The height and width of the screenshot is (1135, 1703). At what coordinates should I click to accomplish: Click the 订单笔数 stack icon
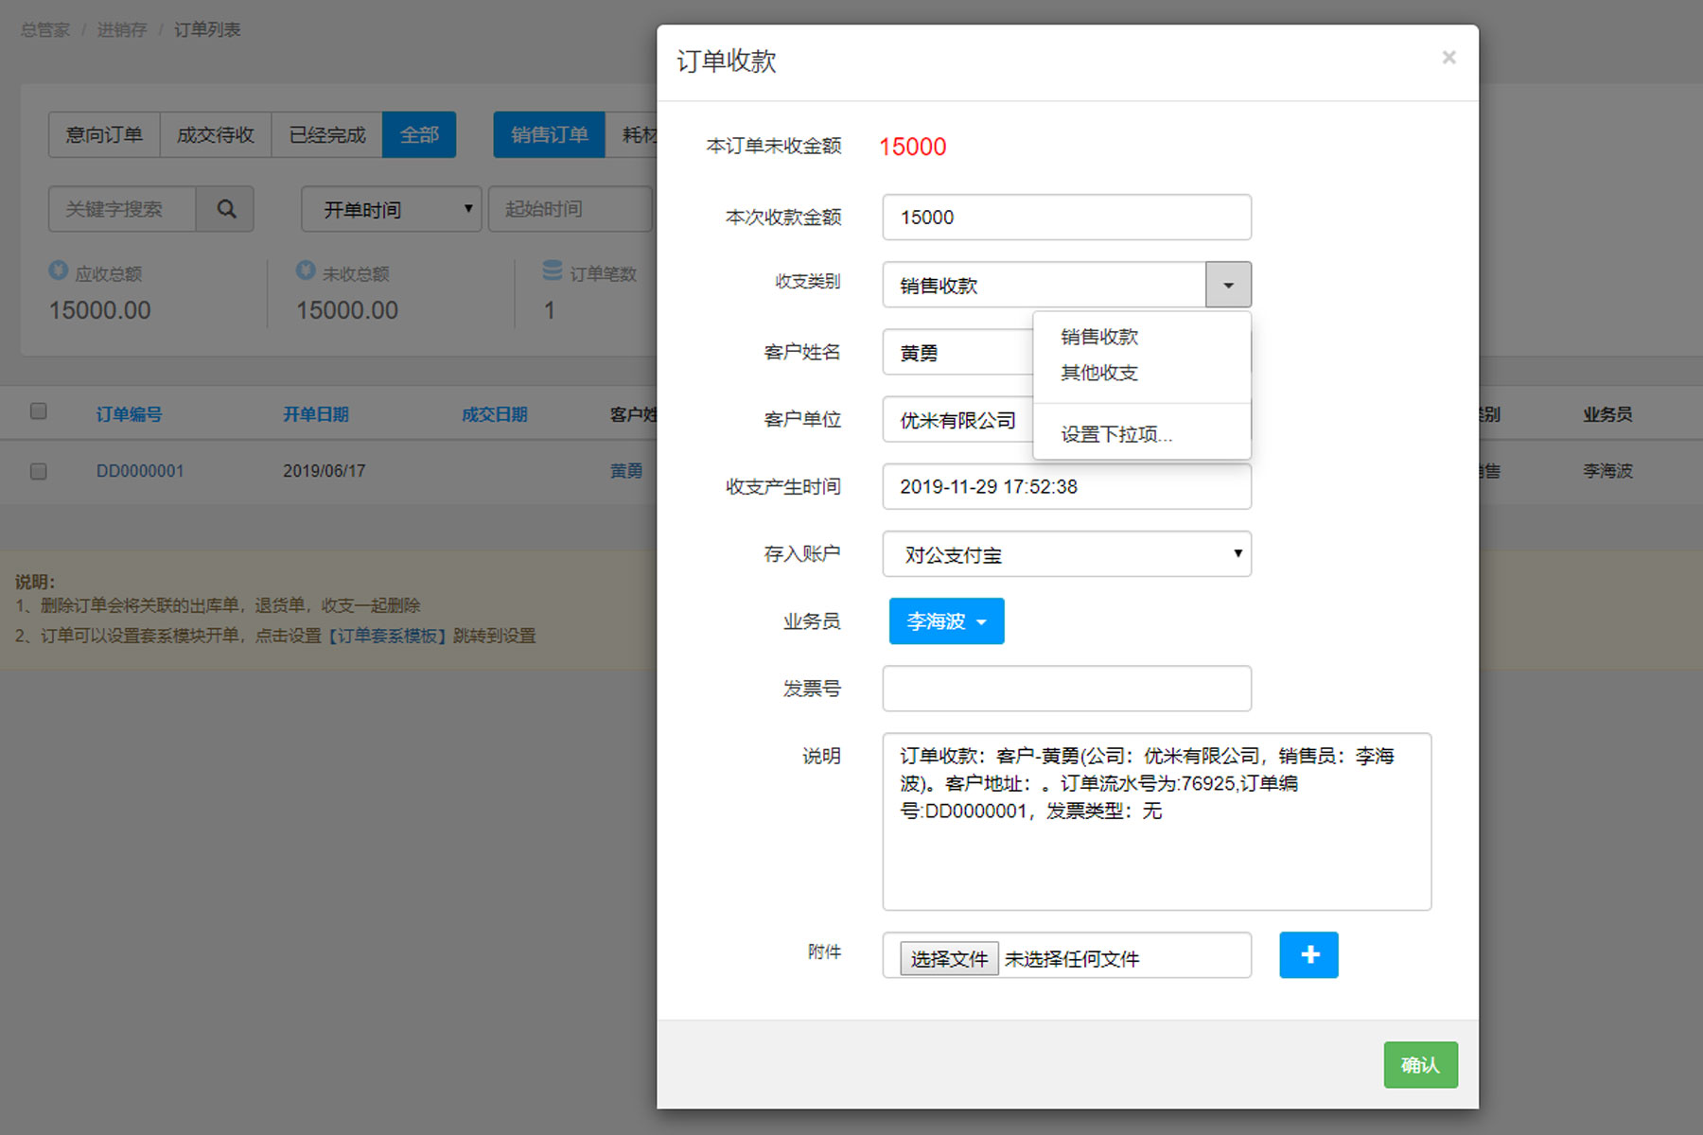(x=553, y=271)
